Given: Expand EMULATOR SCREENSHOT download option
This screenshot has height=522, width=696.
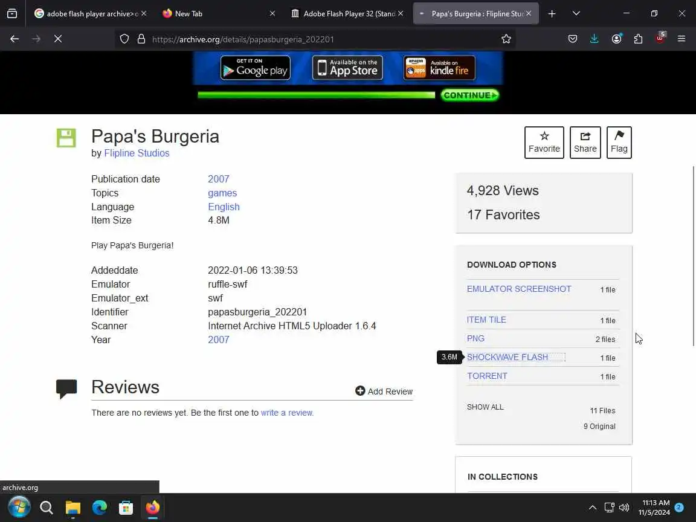Looking at the screenshot, I should click(x=519, y=289).
